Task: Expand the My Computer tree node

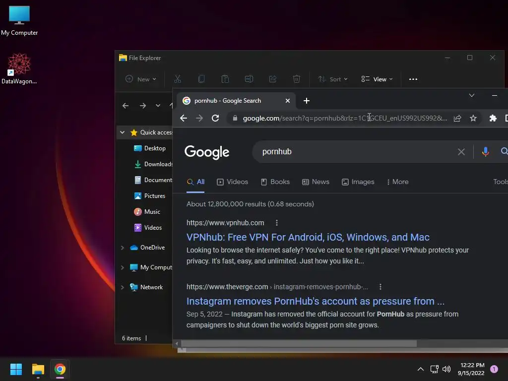Action: 122,267
